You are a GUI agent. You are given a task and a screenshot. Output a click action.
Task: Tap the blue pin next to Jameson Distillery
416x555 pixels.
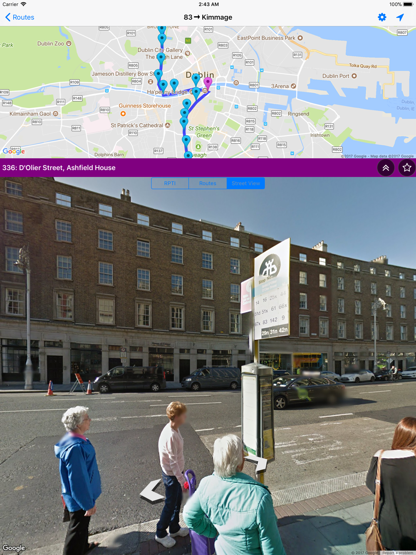point(158,76)
